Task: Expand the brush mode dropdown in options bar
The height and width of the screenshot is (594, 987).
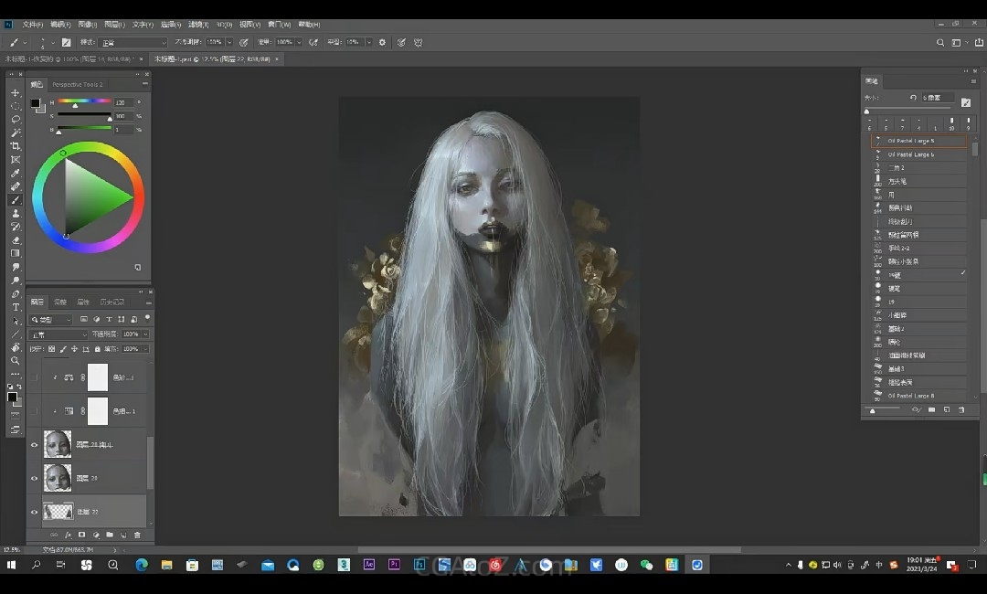Action: click(x=133, y=42)
